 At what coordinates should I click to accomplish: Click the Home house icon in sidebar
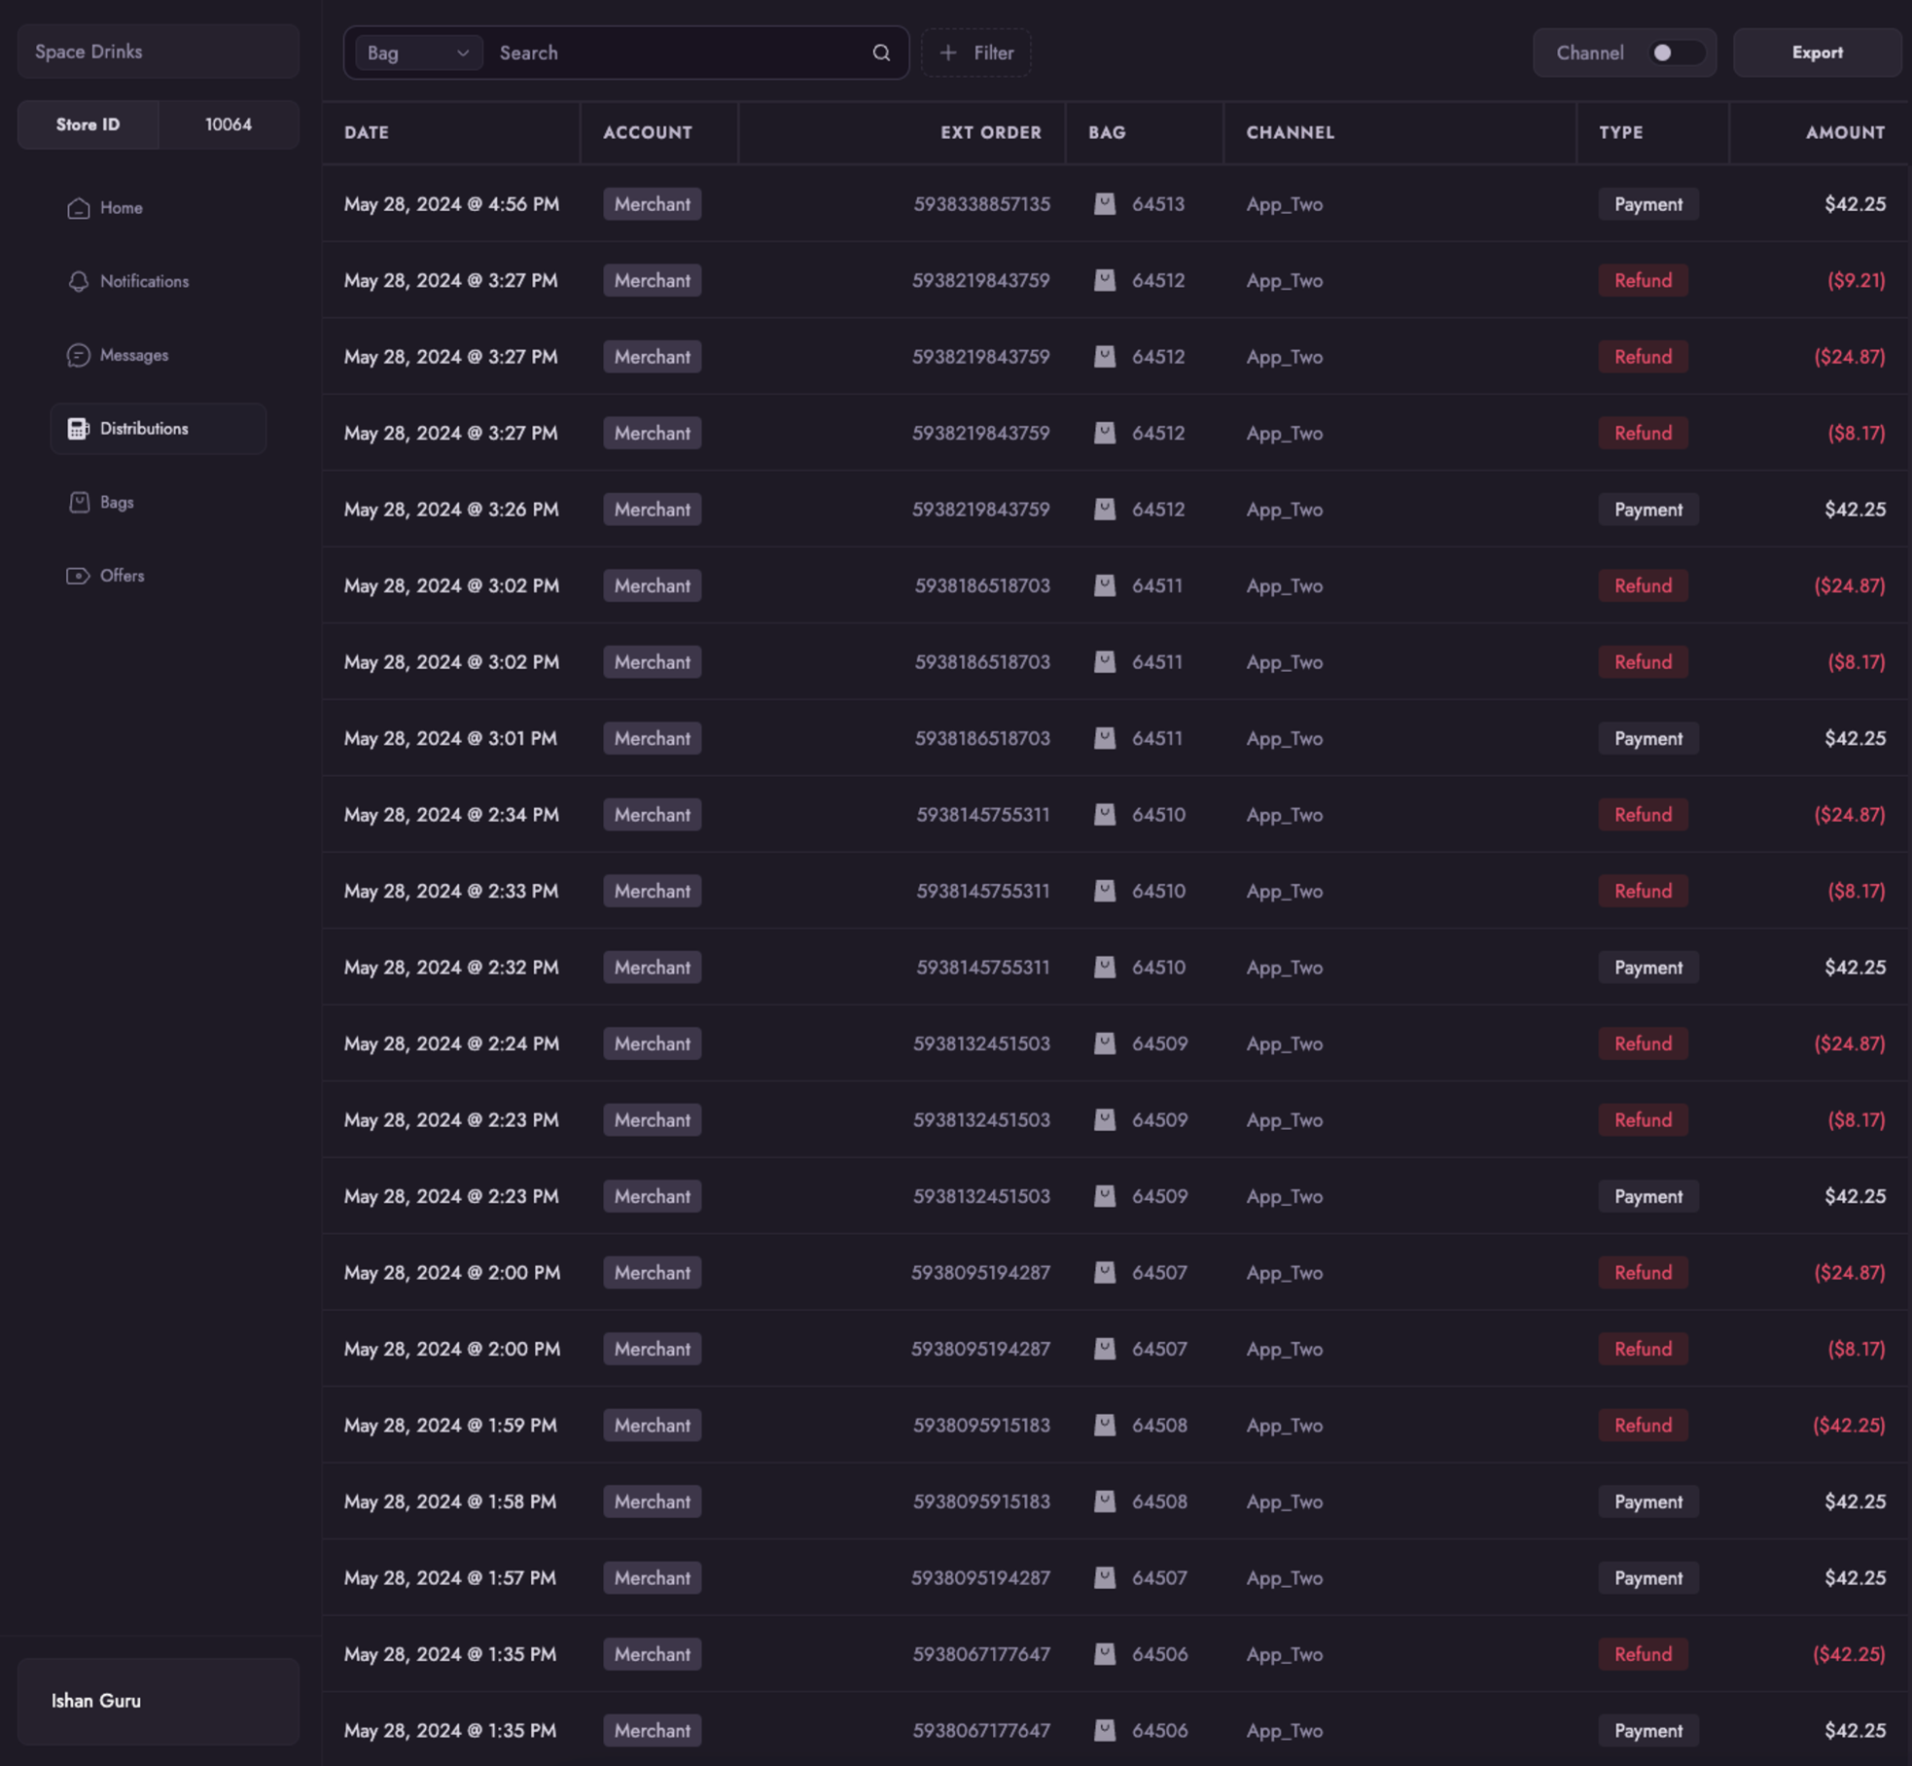(79, 208)
